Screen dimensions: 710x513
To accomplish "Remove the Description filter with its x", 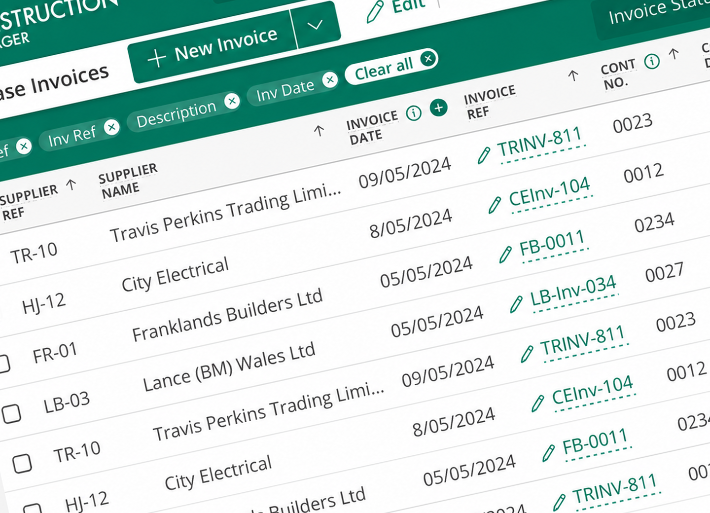I will click(231, 101).
